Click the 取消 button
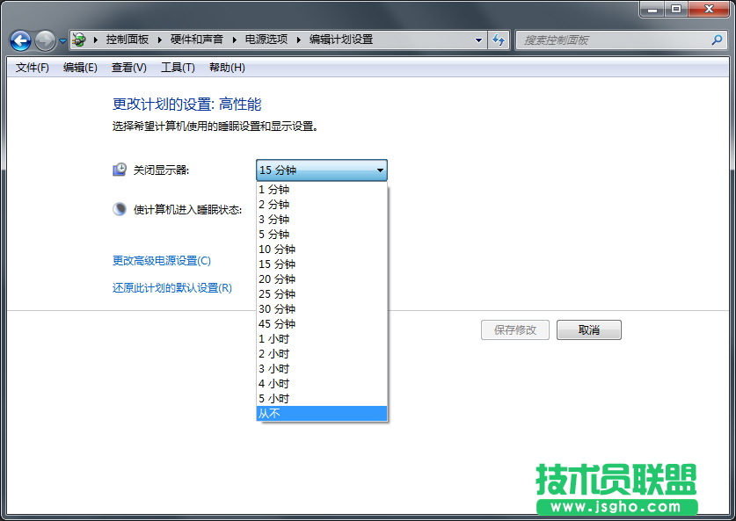The height and width of the screenshot is (521, 736). [x=588, y=329]
